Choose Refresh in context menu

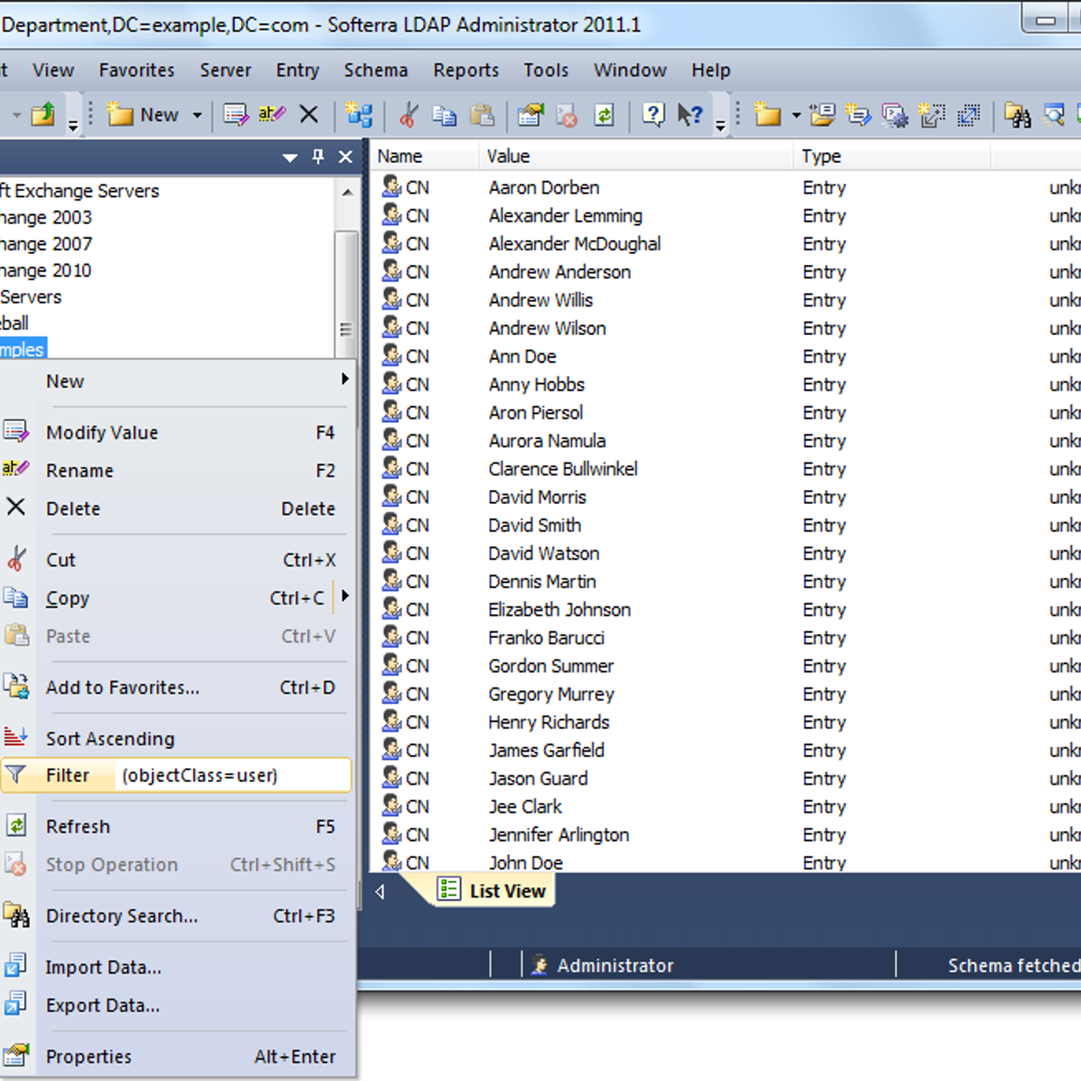177,826
